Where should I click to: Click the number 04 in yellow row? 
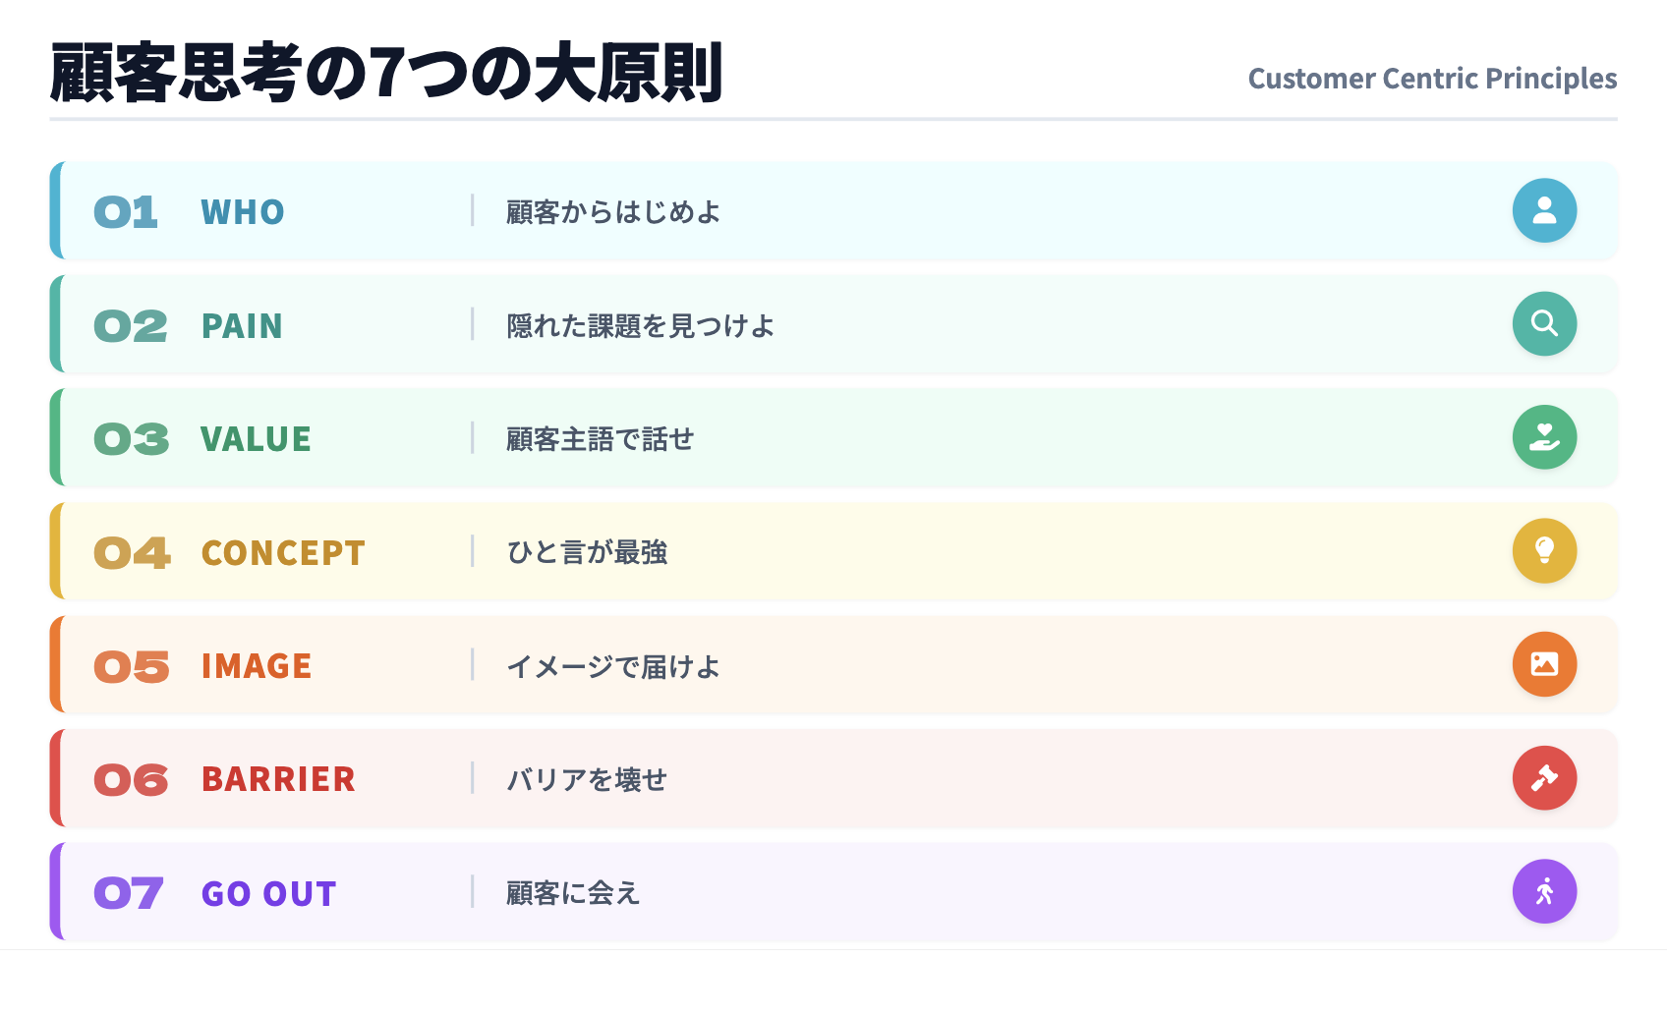[132, 553]
